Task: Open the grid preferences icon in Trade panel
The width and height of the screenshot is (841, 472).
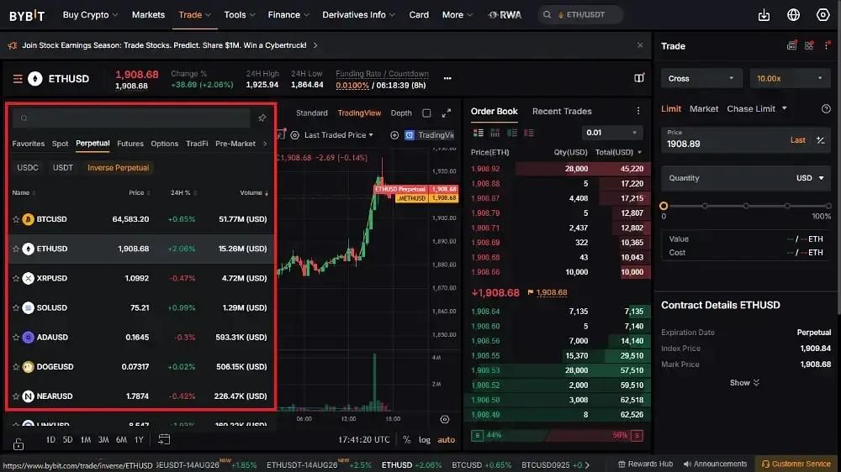Action: pyautogui.click(x=809, y=45)
